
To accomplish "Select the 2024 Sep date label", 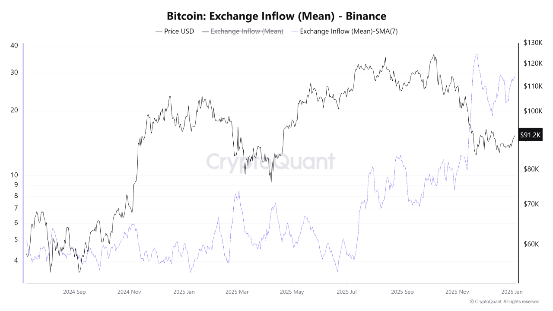I will 74,292.
